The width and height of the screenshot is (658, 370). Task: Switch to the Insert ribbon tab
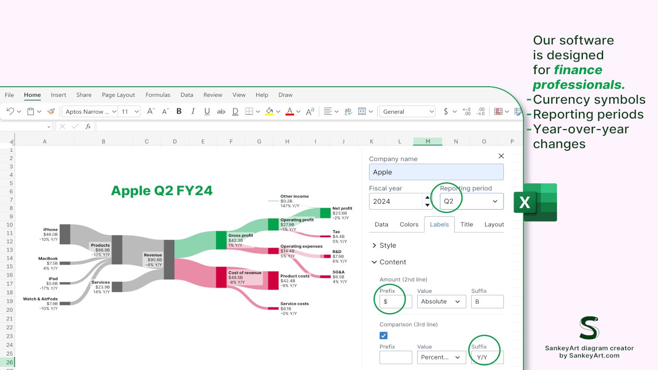tap(59, 95)
